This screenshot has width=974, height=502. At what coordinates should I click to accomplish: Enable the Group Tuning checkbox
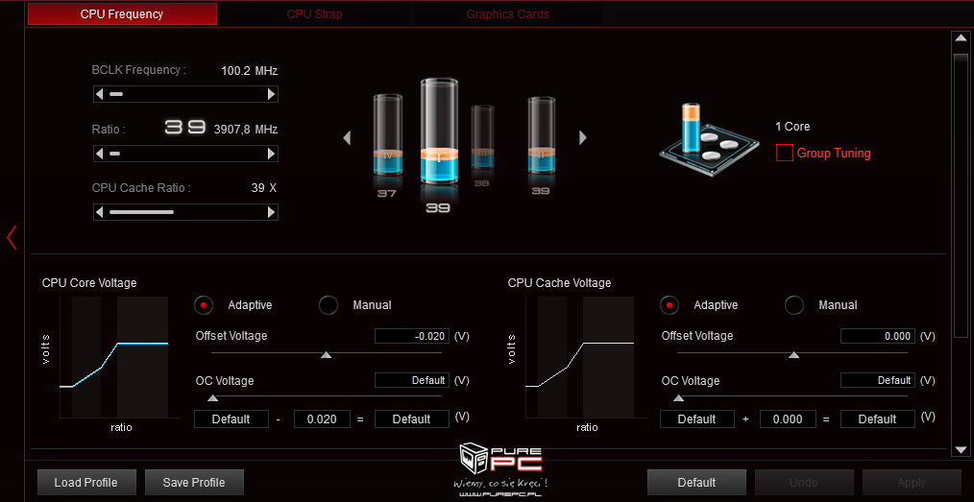(784, 153)
